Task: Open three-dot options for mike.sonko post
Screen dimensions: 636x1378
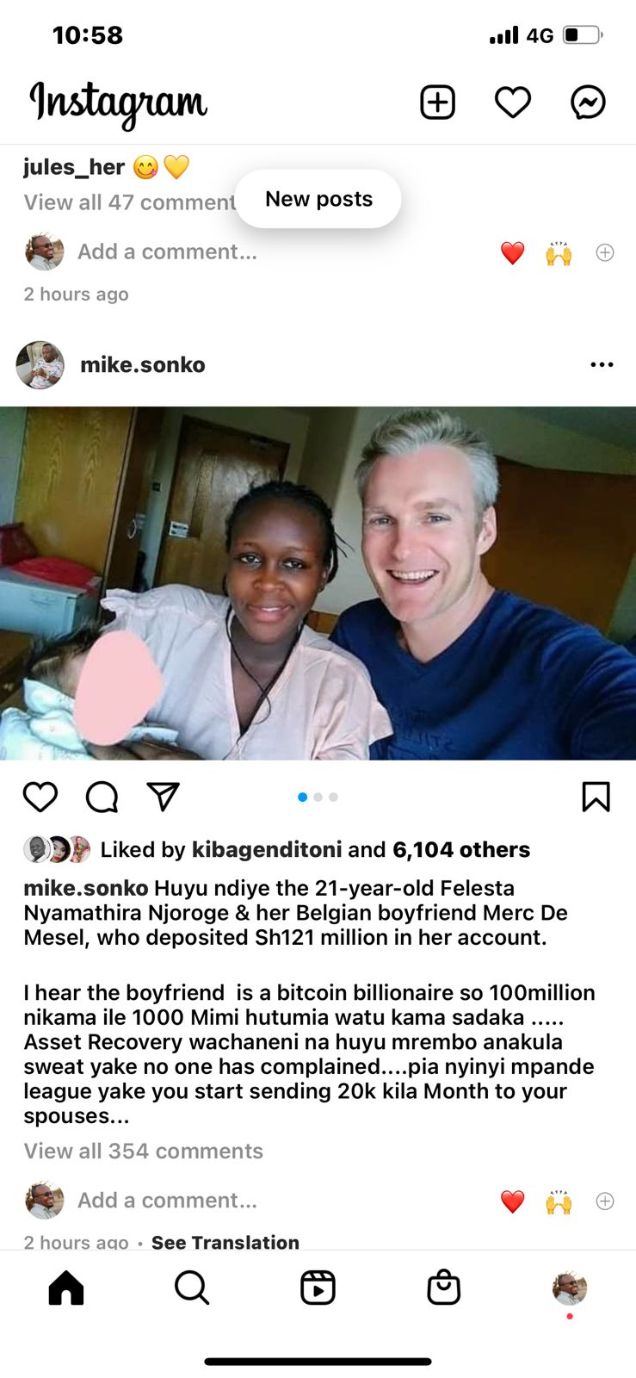Action: [x=602, y=364]
